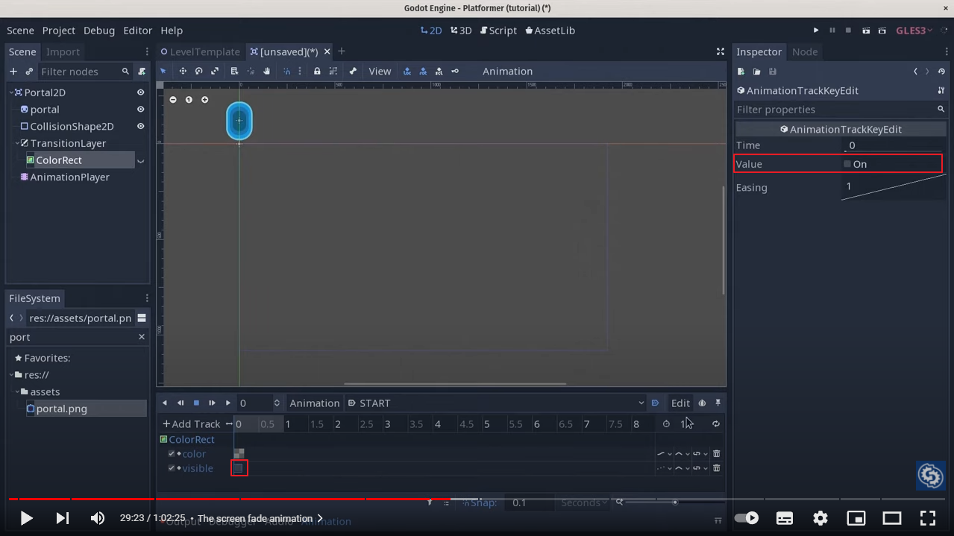This screenshot has height=536, width=954.
Task: Open the Debug menu
Action: click(99, 31)
